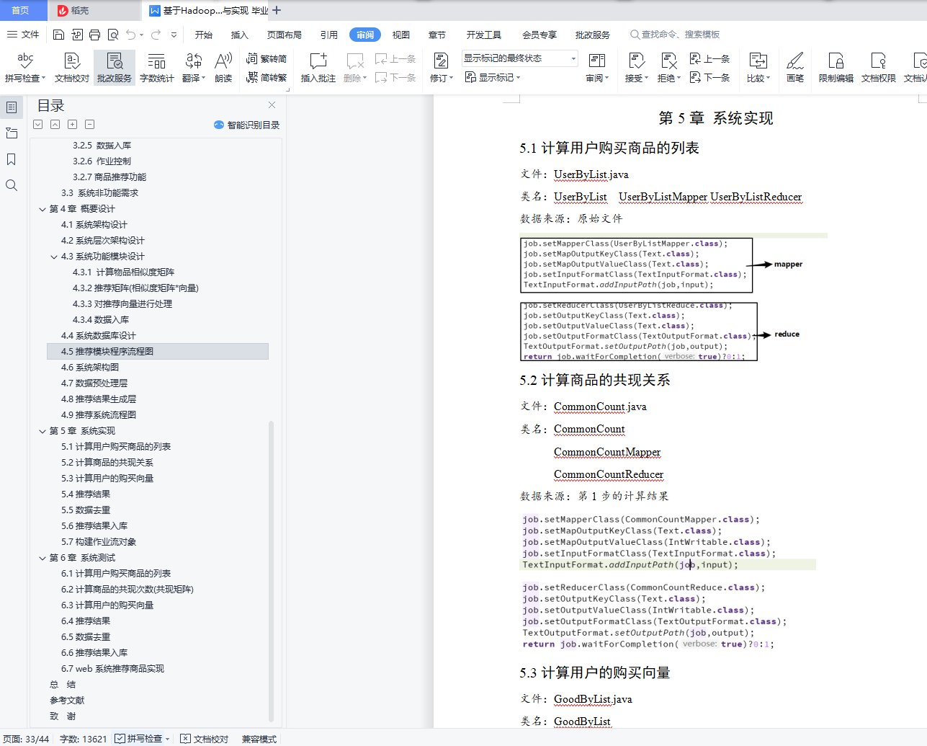Open chapter navigation icon in left sidebar
This screenshot has height=746, width=927.
(x=12, y=133)
